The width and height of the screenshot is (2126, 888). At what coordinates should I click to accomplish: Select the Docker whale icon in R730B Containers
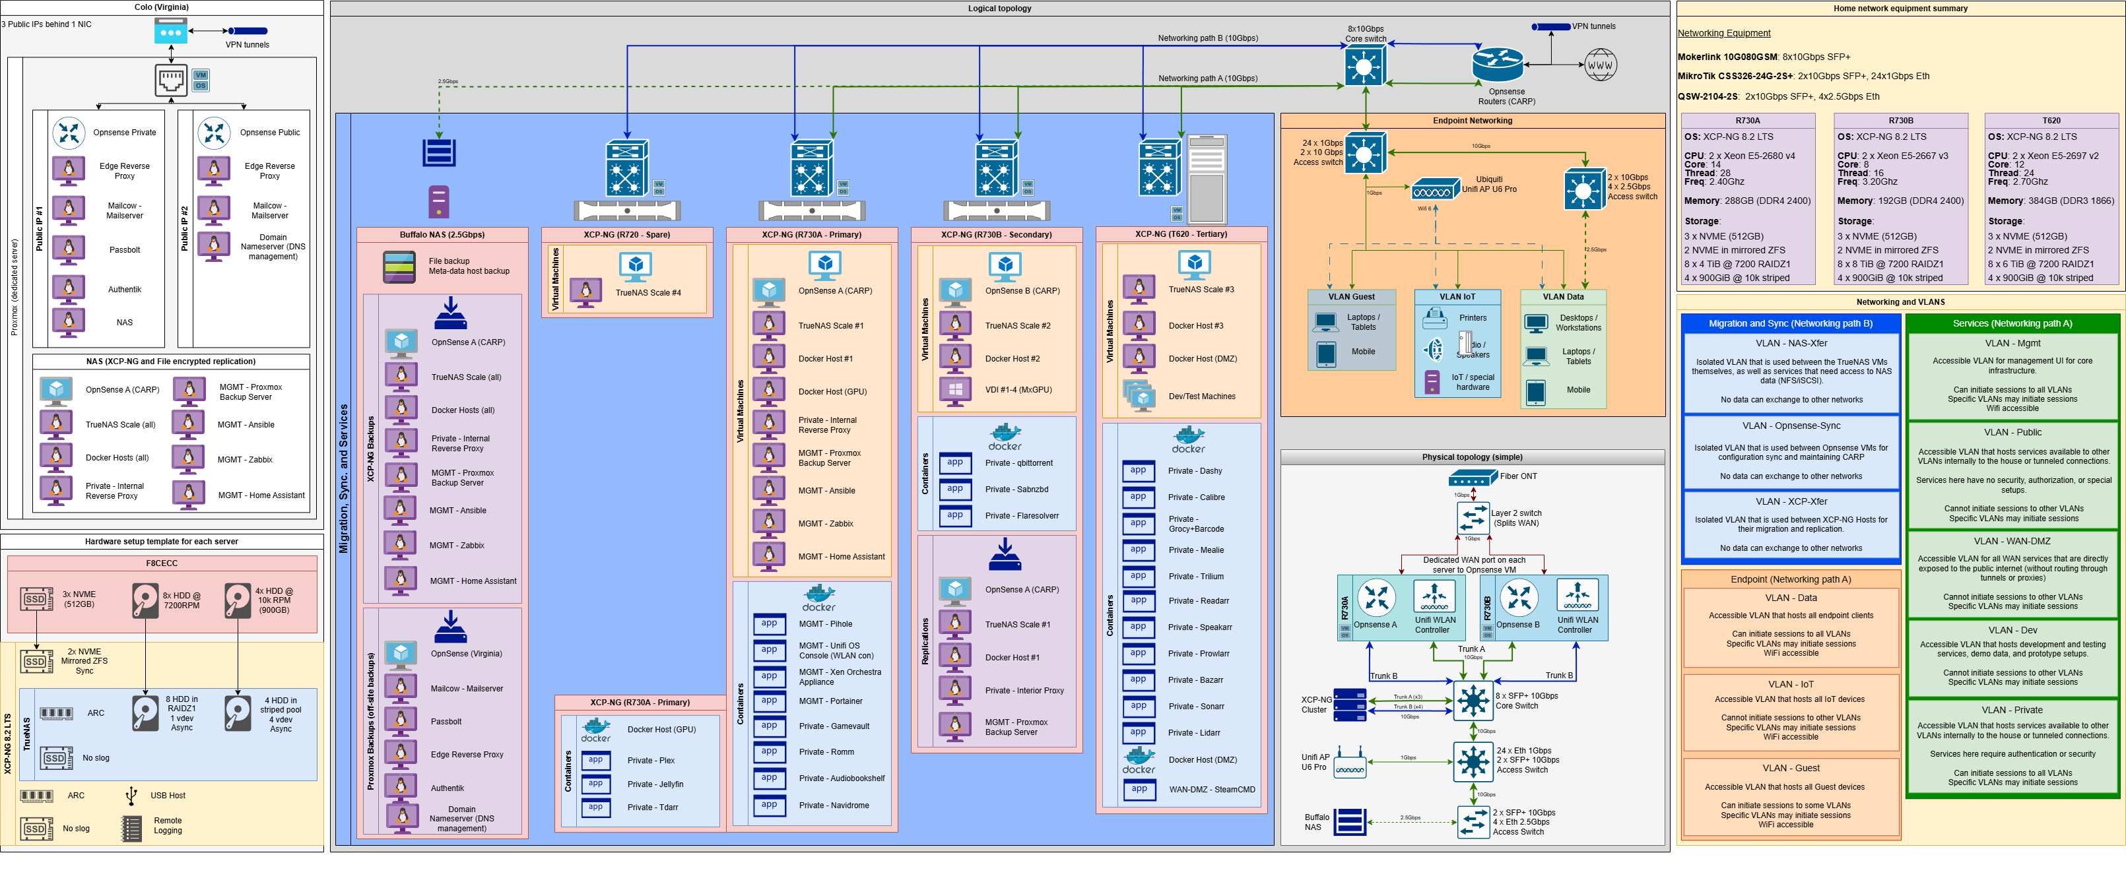[x=1005, y=437]
